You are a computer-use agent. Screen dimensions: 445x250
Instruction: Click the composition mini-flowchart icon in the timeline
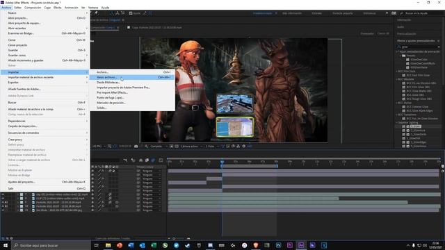125,160
